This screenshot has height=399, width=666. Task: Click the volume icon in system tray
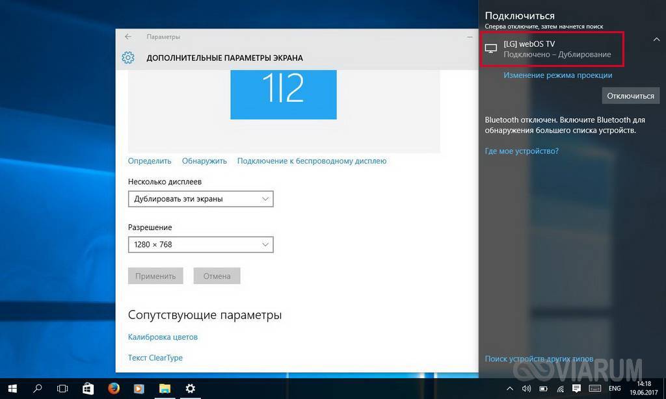pyautogui.click(x=526, y=389)
